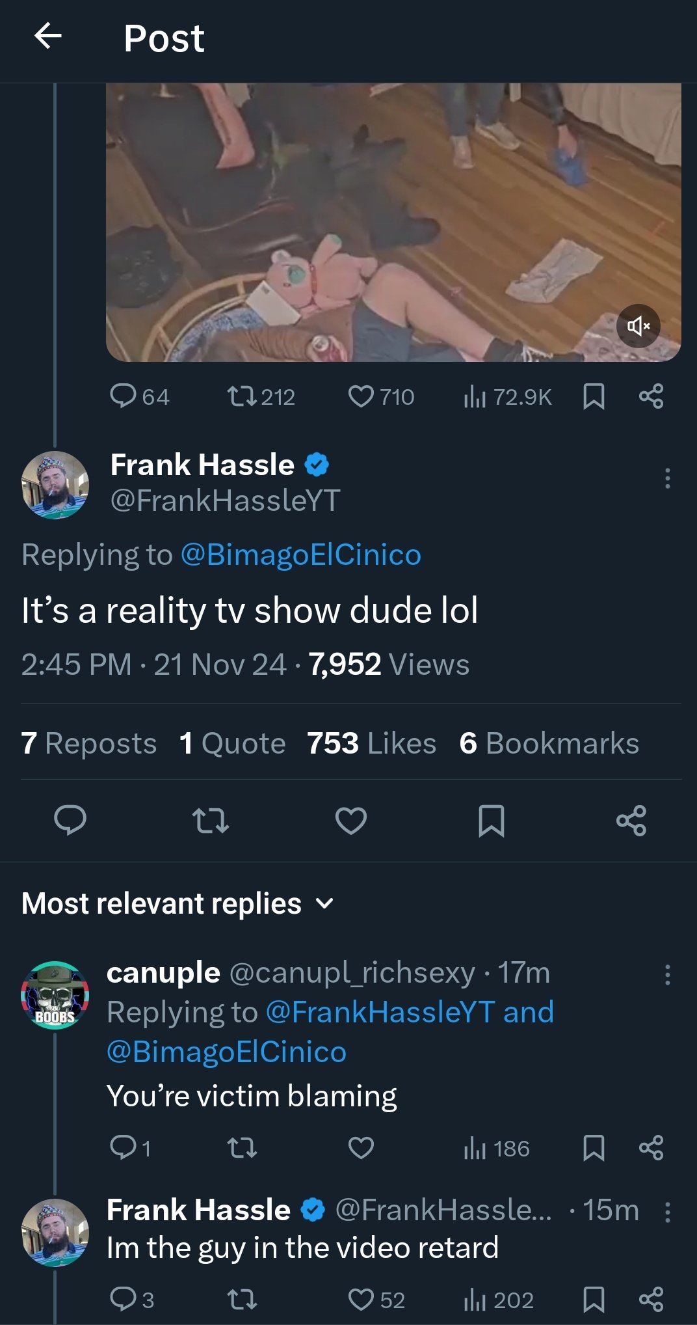697x1325 pixels.
Task: Click @FrankHassleYT mention in canuple's reply
Action: tap(380, 1012)
